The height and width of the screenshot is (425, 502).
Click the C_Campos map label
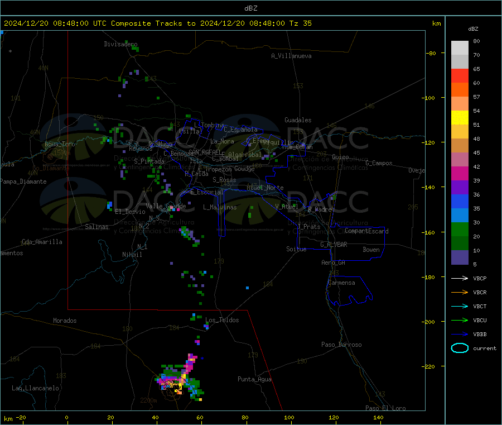tap(379, 163)
